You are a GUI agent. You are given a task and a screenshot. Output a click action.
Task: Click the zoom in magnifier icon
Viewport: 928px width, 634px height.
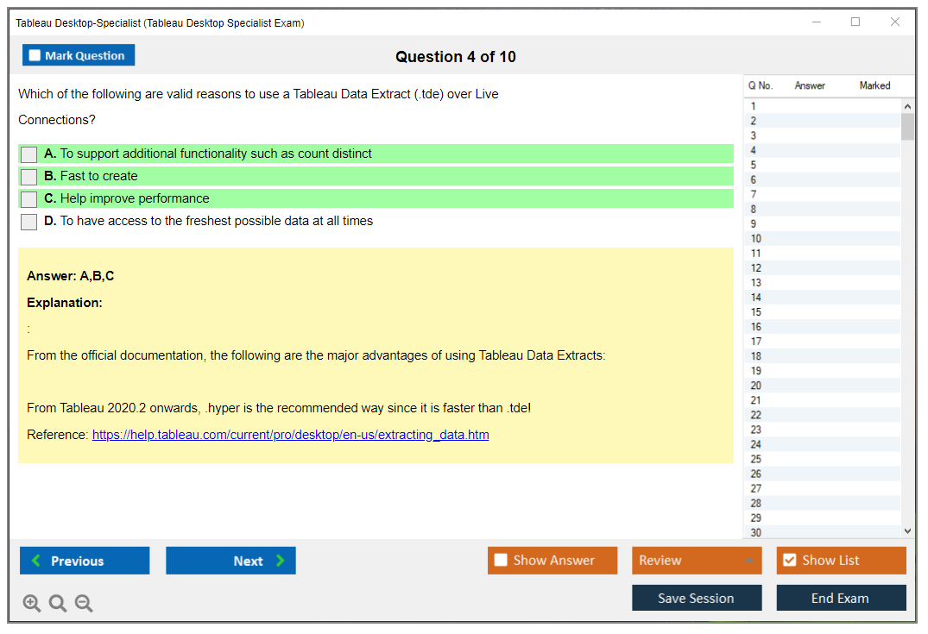(x=32, y=604)
